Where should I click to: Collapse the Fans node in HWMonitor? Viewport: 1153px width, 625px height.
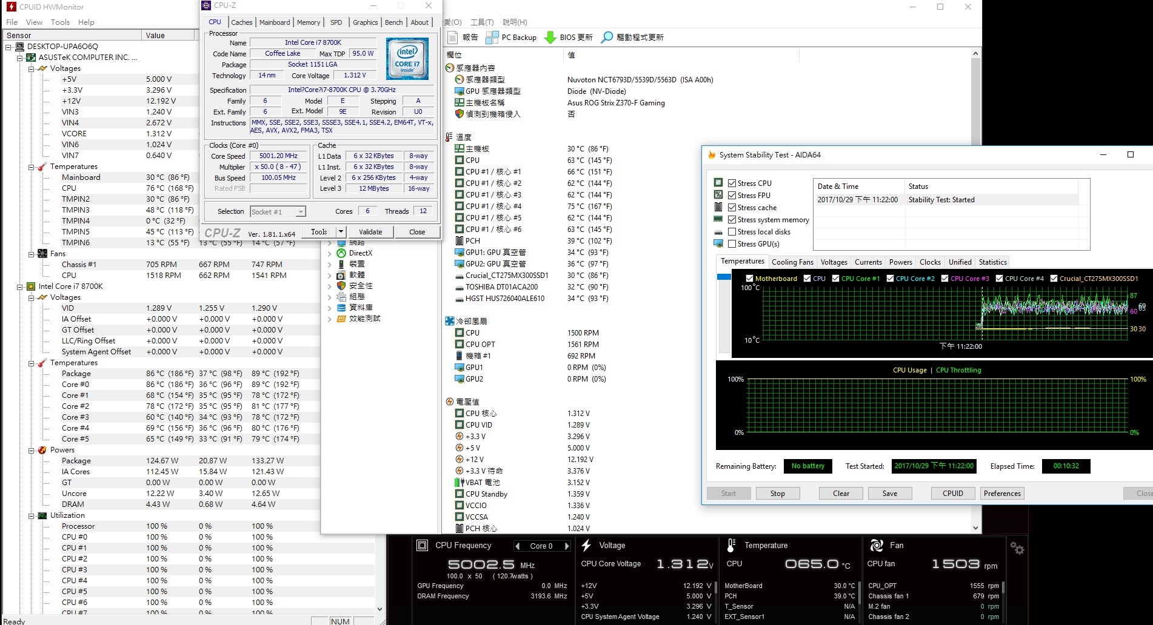(31, 254)
